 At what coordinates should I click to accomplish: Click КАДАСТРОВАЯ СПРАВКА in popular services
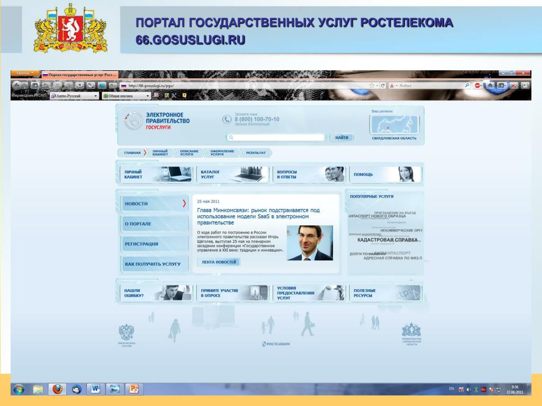click(387, 239)
